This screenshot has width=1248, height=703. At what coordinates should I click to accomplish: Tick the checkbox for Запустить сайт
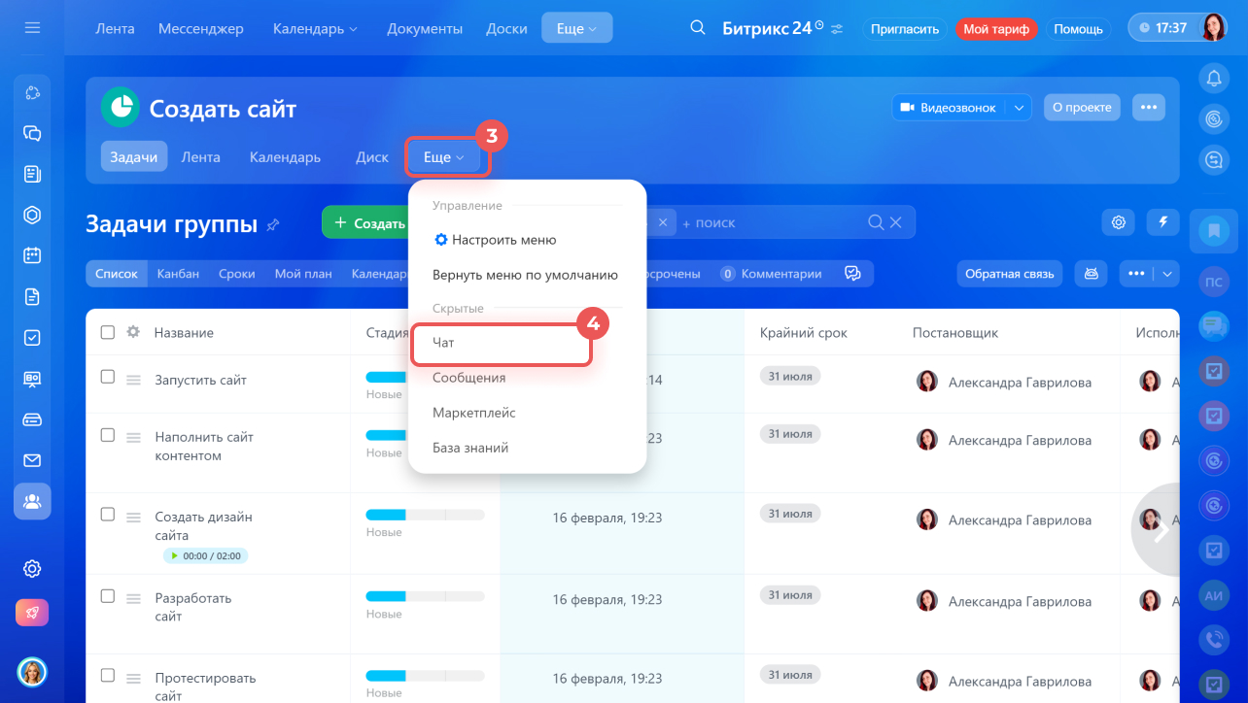tap(108, 377)
